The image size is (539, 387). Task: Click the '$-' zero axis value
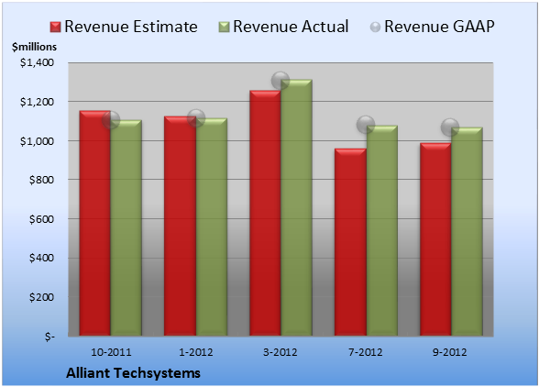pyautogui.click(x=49, y=337)
